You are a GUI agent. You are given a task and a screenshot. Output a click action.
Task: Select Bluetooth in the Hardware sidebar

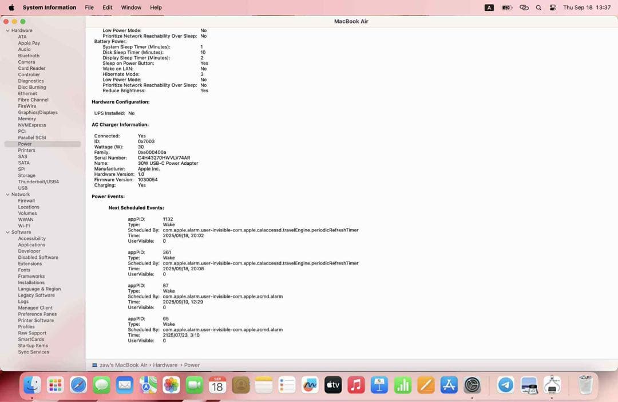[x=28, y=56]
